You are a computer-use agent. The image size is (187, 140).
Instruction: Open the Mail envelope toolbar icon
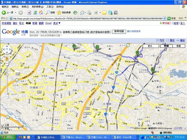pyautogui.click(x=82, y=12)
